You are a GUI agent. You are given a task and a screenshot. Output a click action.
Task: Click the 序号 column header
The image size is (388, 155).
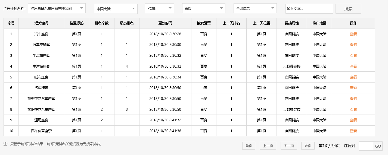(11, 23)
